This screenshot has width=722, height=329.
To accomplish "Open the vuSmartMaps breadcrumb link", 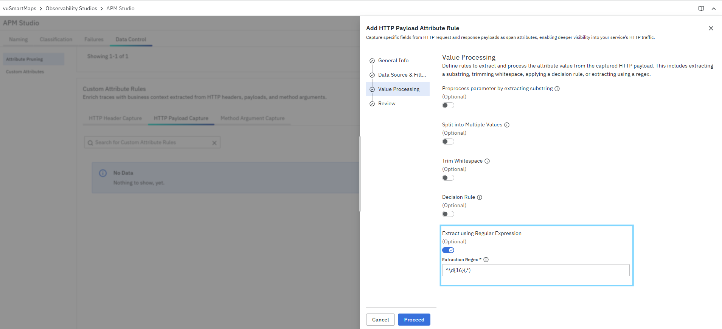I will [20, 8].
